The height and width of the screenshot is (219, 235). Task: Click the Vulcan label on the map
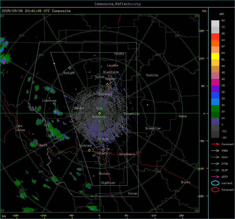tap(133, 193)
